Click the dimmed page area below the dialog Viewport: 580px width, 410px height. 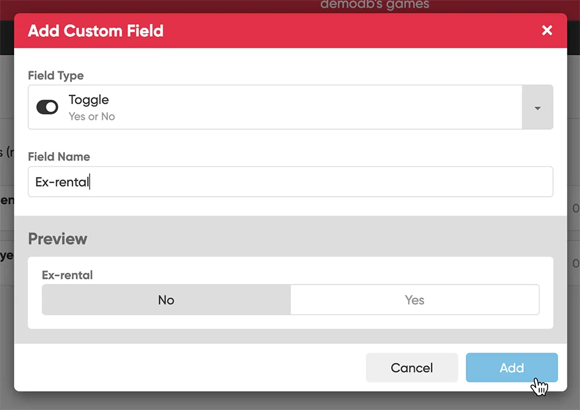click(290, 401)
